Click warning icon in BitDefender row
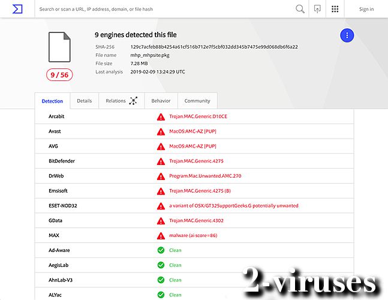 point(161,161)
